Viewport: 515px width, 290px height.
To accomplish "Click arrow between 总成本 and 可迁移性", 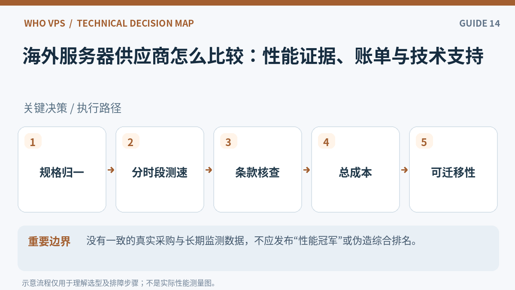I will click(x=404, y=170).
